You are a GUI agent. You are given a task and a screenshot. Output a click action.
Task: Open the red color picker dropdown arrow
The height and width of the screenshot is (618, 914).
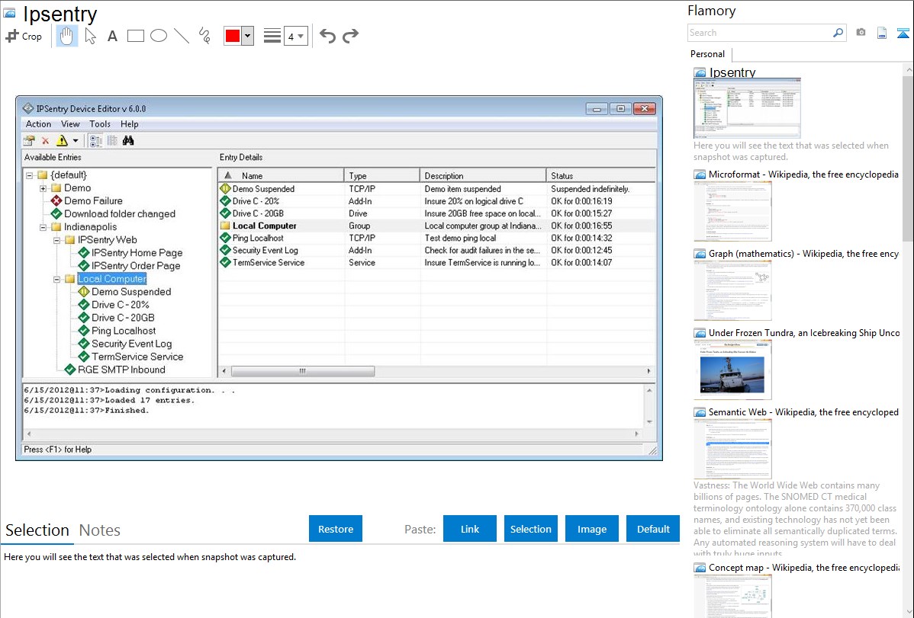[247, 36]
